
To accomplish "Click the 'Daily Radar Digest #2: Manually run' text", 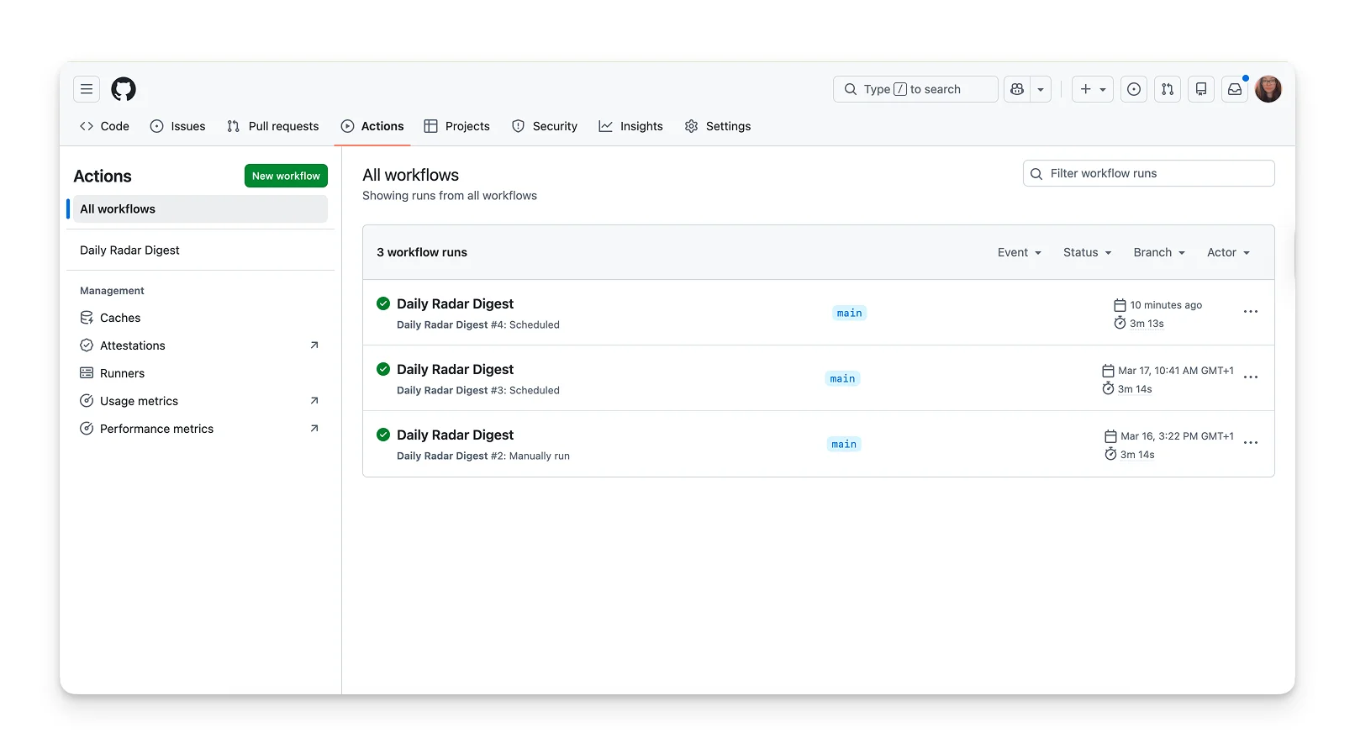I will point(483,456).
